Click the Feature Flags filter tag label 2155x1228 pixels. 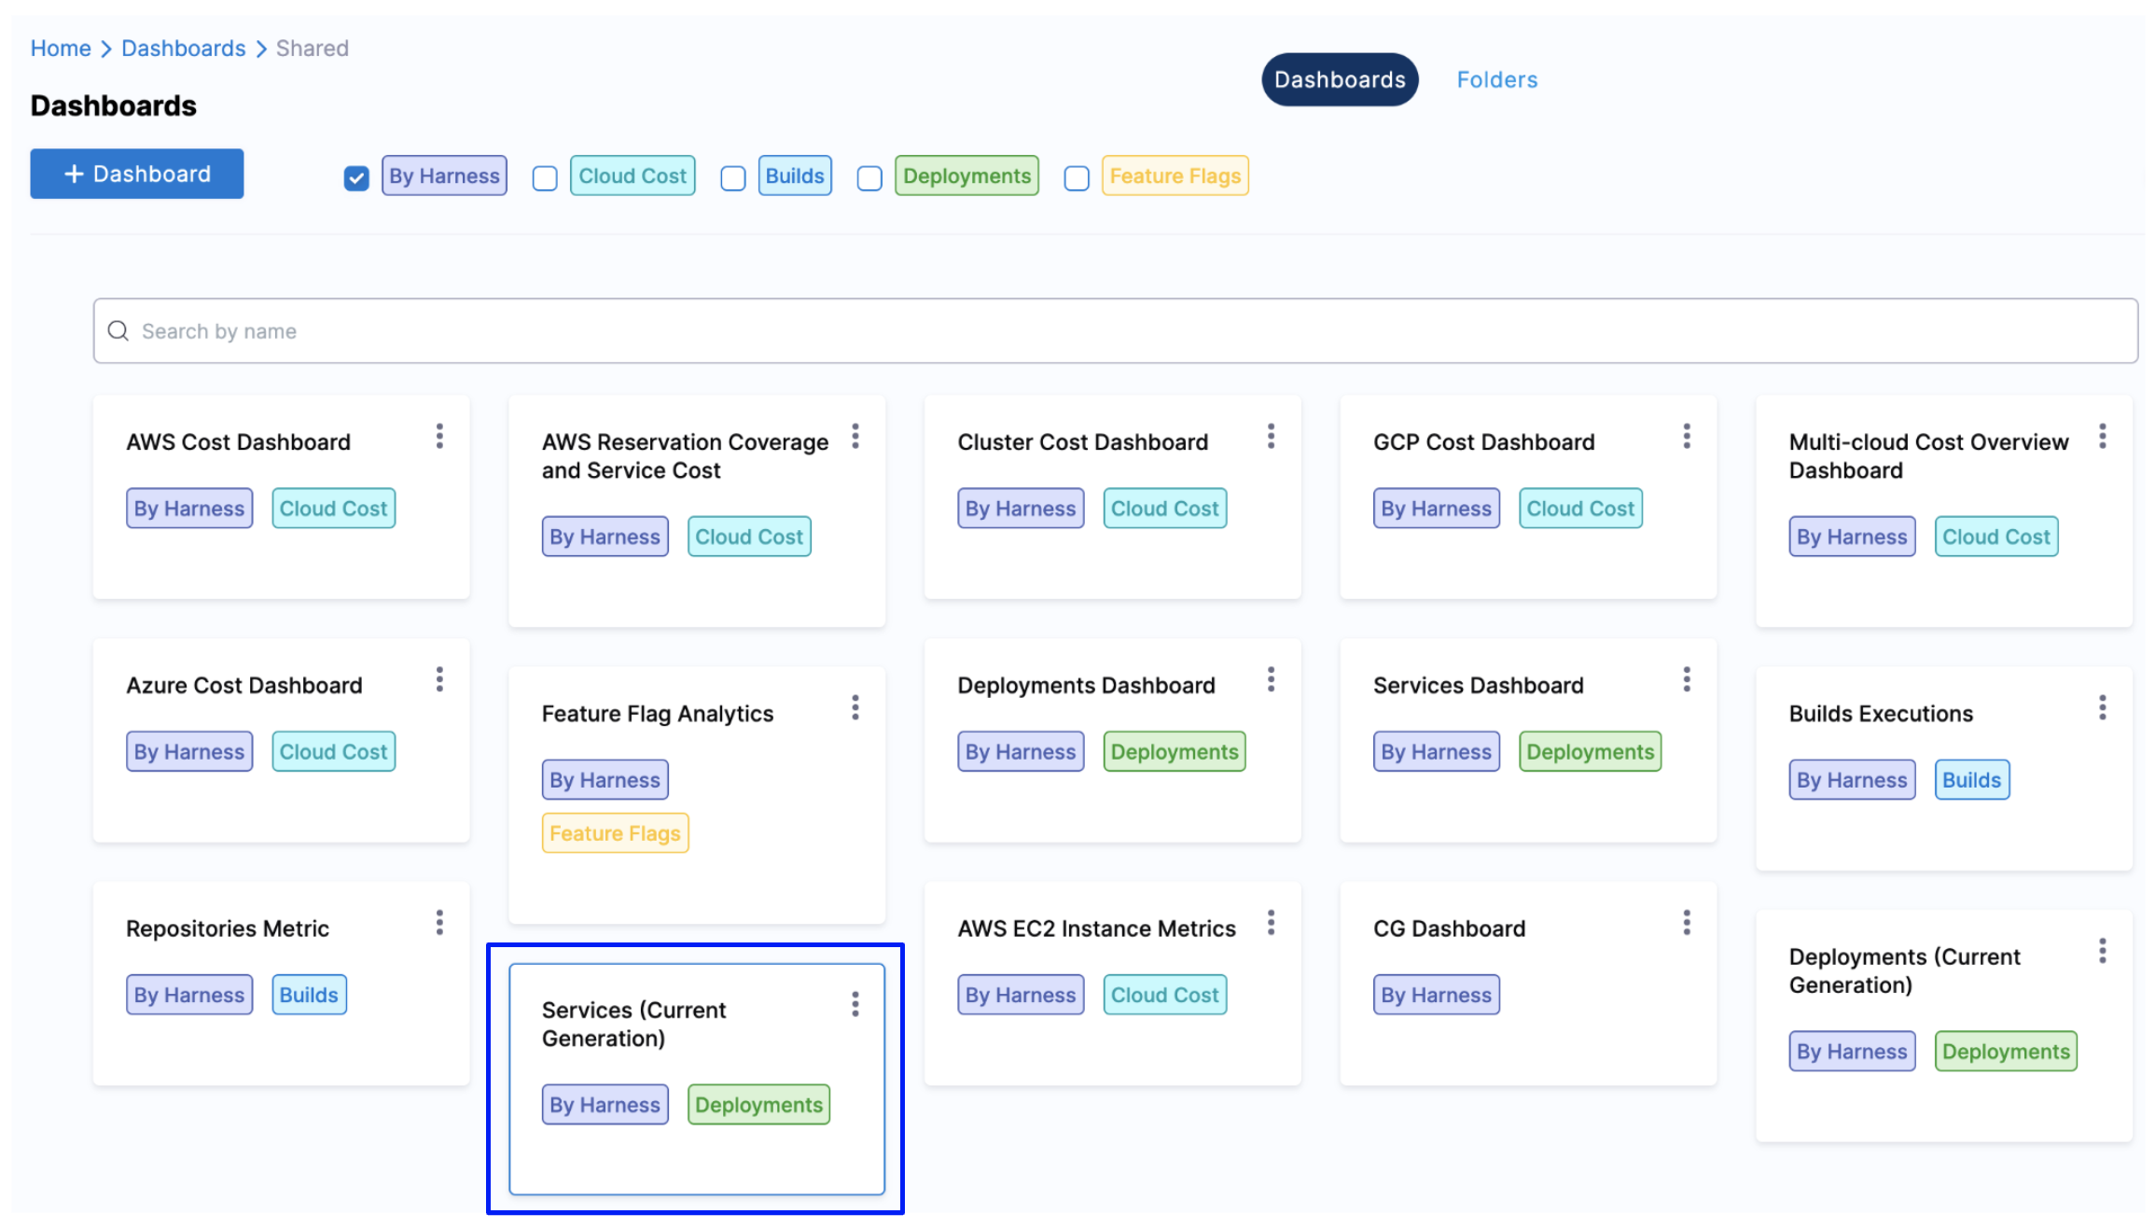[x=1175, y=176]
